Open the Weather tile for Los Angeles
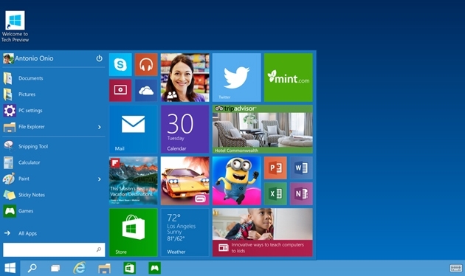Image resolution: width=465 pixels, height=276 pixels. [x=185, y=232]
